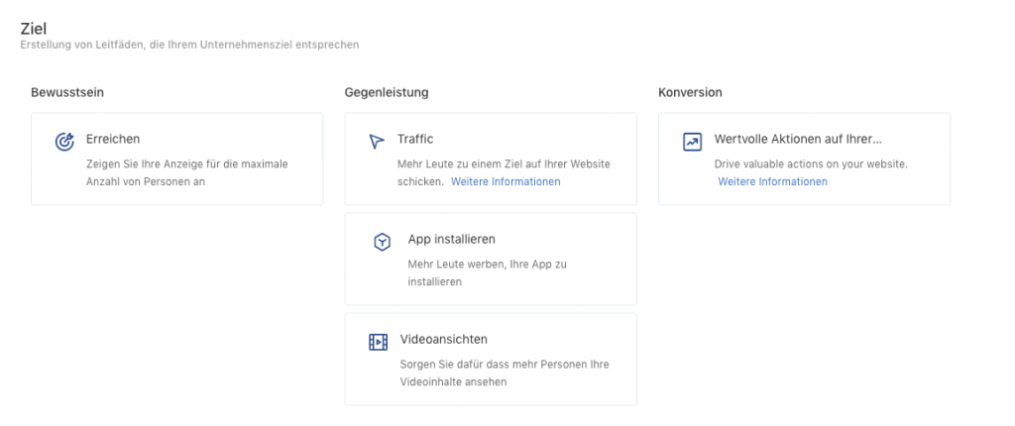
Task: Choose the Wertvolle Aktionen auf Ihrer... title
Action: point(798,140)
